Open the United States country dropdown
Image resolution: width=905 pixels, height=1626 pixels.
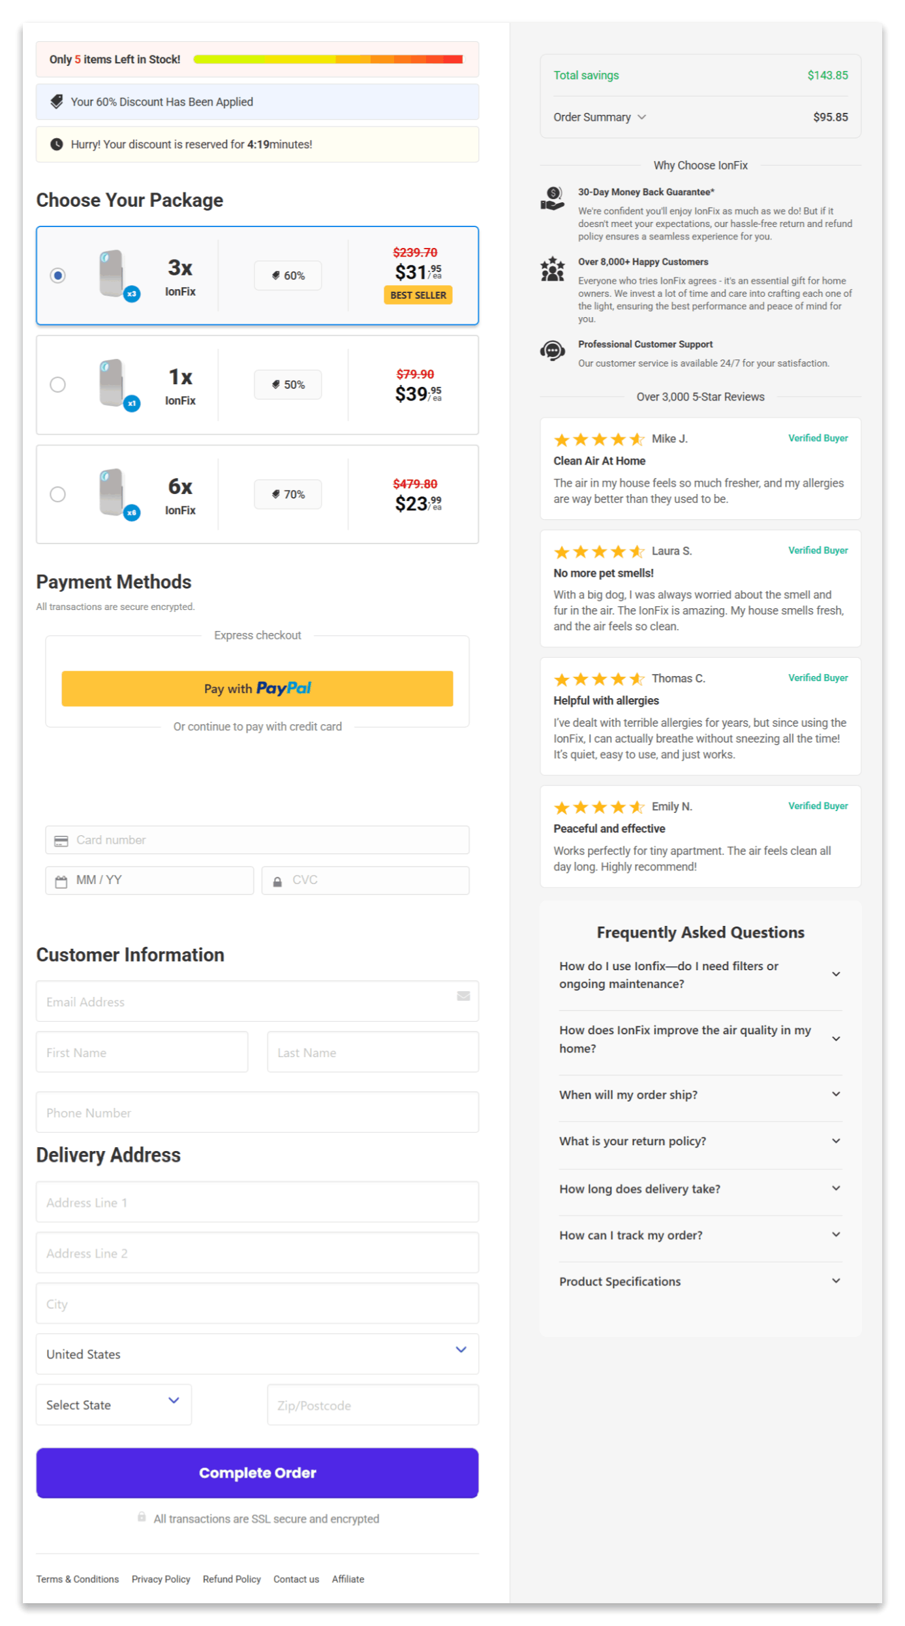pos(257,1354)
